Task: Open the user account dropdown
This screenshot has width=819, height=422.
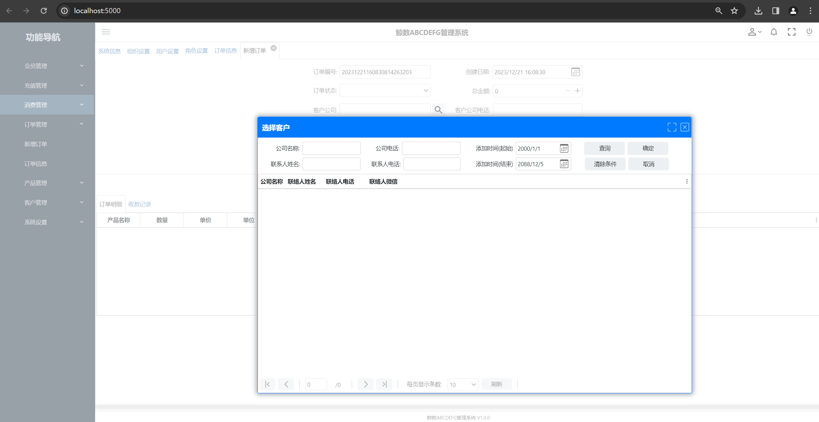Action: [754, 32]
